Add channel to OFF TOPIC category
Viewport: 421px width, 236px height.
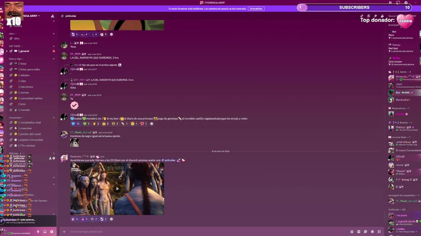[54, 46]
